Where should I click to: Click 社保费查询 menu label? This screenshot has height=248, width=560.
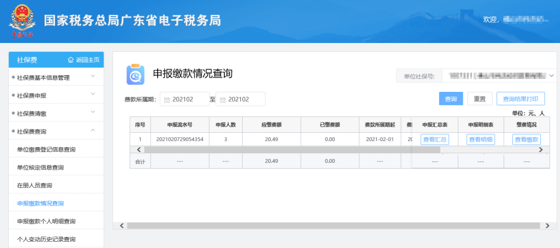point(32,131)
